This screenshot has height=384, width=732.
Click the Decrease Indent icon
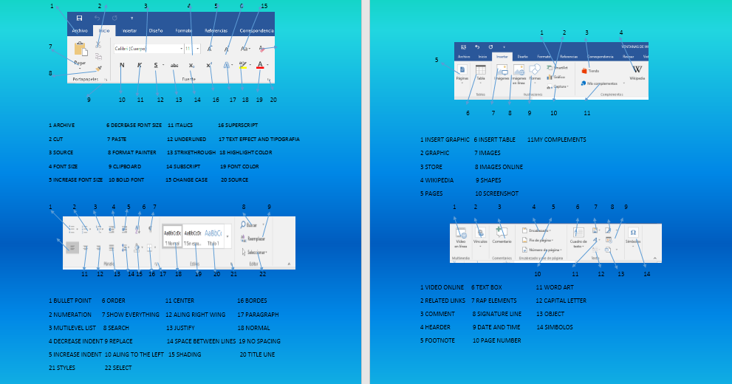[112, 229]
